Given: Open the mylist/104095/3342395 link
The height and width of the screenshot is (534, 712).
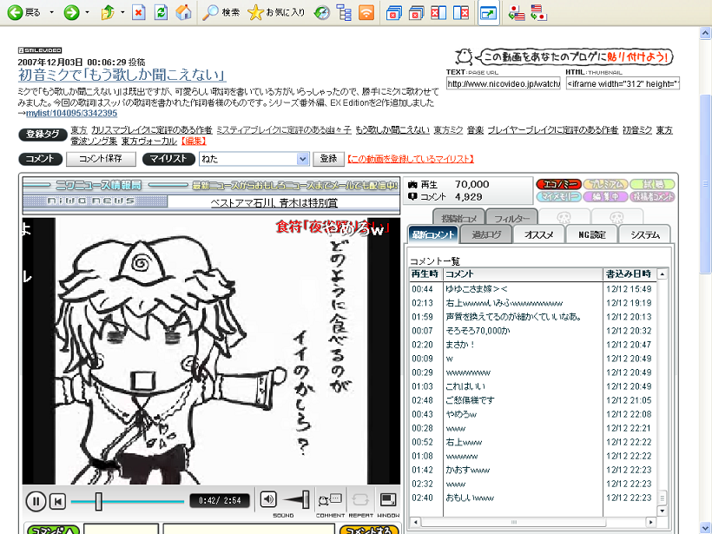Looking at the screenshot, I should (x=71, y=113).
